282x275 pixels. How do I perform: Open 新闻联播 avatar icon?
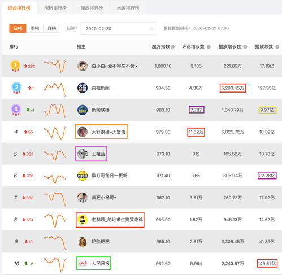click(83, 110)
